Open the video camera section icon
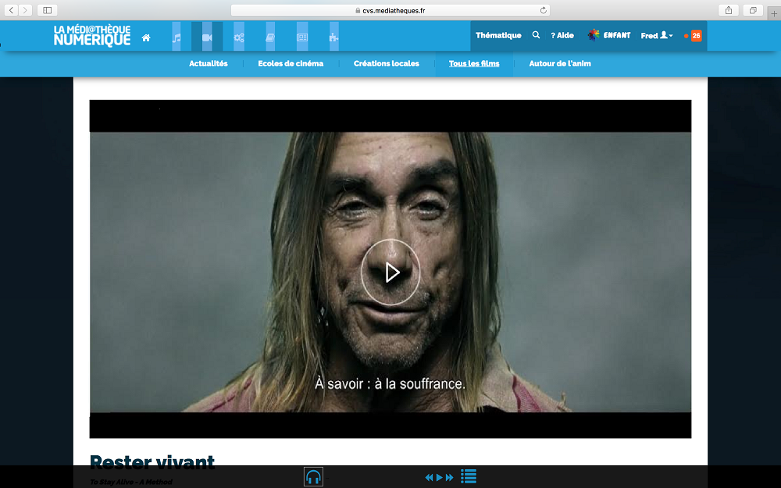Image resolution: width=781 pixels, height=488 pixels. coord(207,37)
